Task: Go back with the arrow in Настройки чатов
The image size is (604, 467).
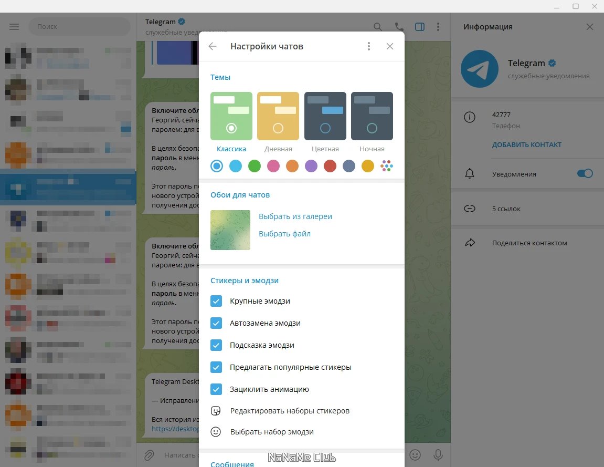Action: [212, 46]
